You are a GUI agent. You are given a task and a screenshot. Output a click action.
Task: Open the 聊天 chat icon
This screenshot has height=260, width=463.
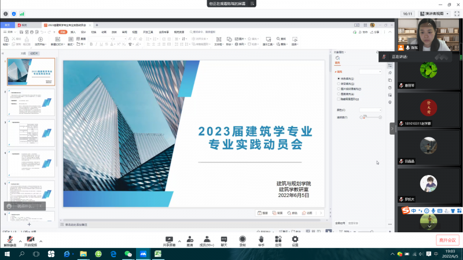coord(223,239)
